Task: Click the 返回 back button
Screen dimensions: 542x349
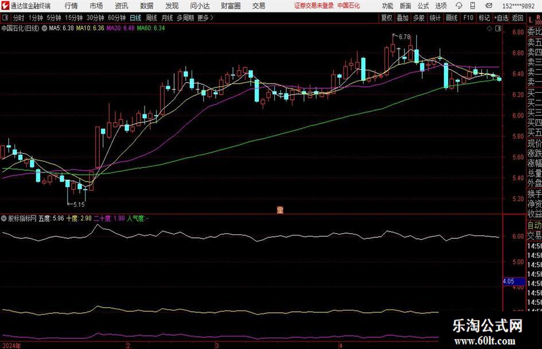Action: [x=517, y=18]
